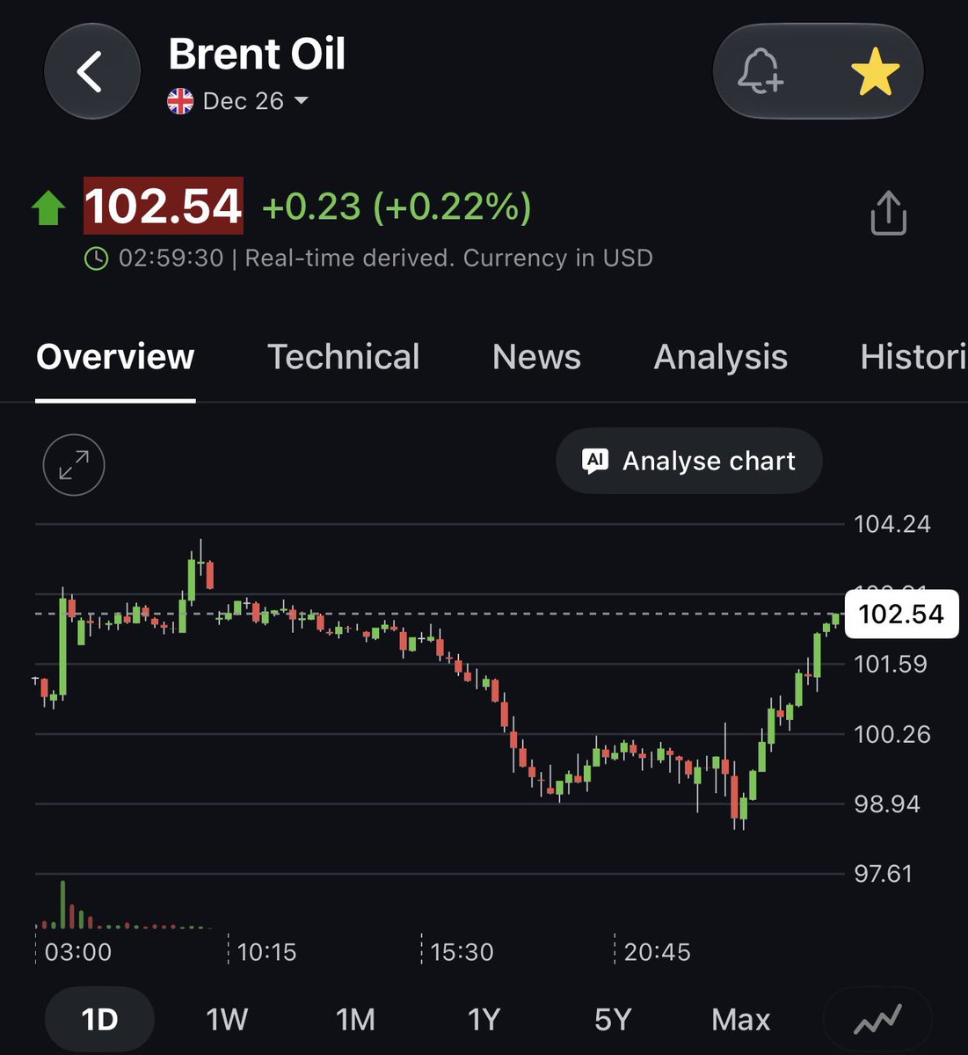The image size is (968, 1055).
Task: Toggle the yellow star watchlist favorite
Action: pos(876,72)
